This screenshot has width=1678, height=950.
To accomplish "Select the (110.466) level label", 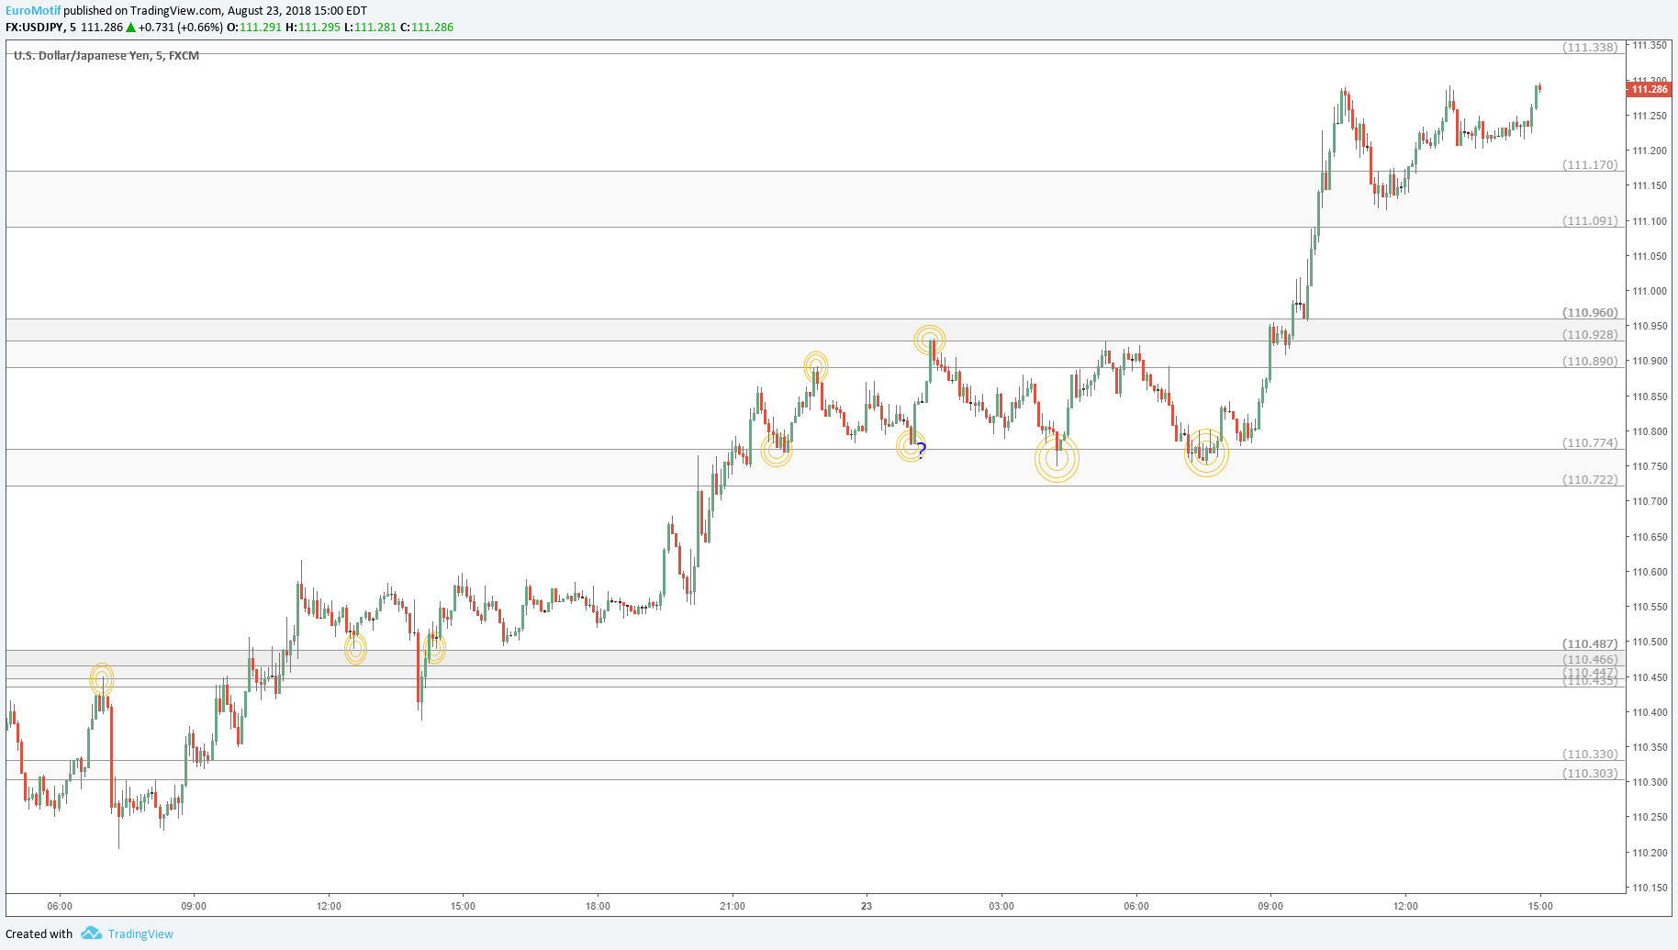I will click(1591, 660).
